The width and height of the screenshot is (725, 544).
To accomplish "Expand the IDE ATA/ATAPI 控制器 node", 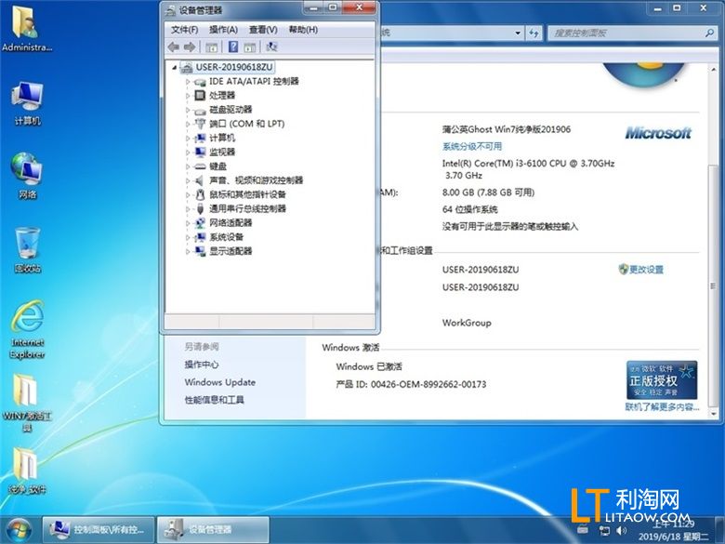I will [x=188, y=82].
